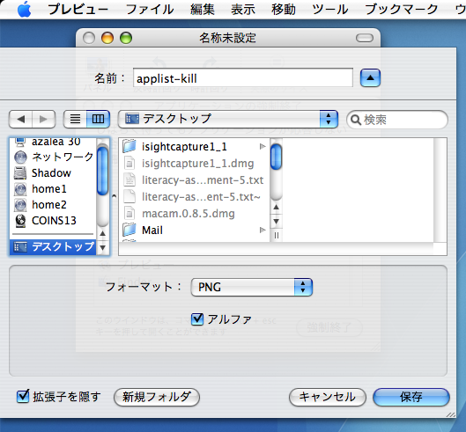Click the sidebar vertical scrollbar thumb
Image resolution: width=466 pixels, height=432 pixels.
(x=103, y=172)
